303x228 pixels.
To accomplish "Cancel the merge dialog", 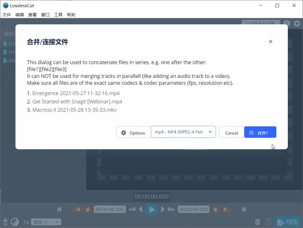I will [x=231, y=133].
